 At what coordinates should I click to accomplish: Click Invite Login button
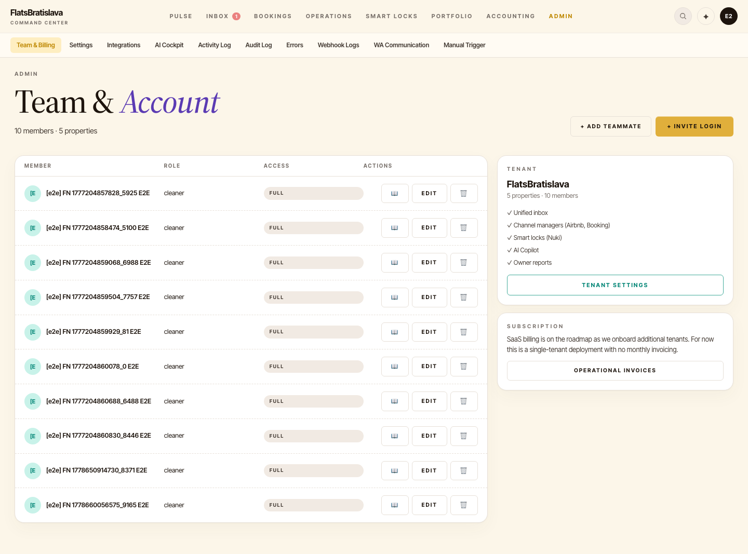point(694,126)
